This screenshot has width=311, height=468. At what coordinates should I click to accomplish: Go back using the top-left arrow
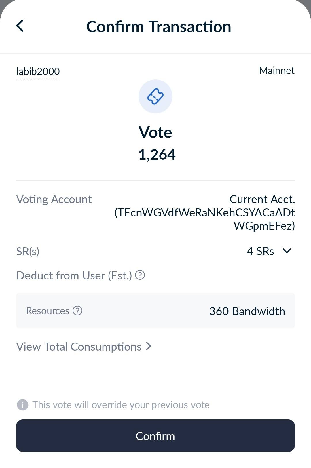(x=20, y=26)
